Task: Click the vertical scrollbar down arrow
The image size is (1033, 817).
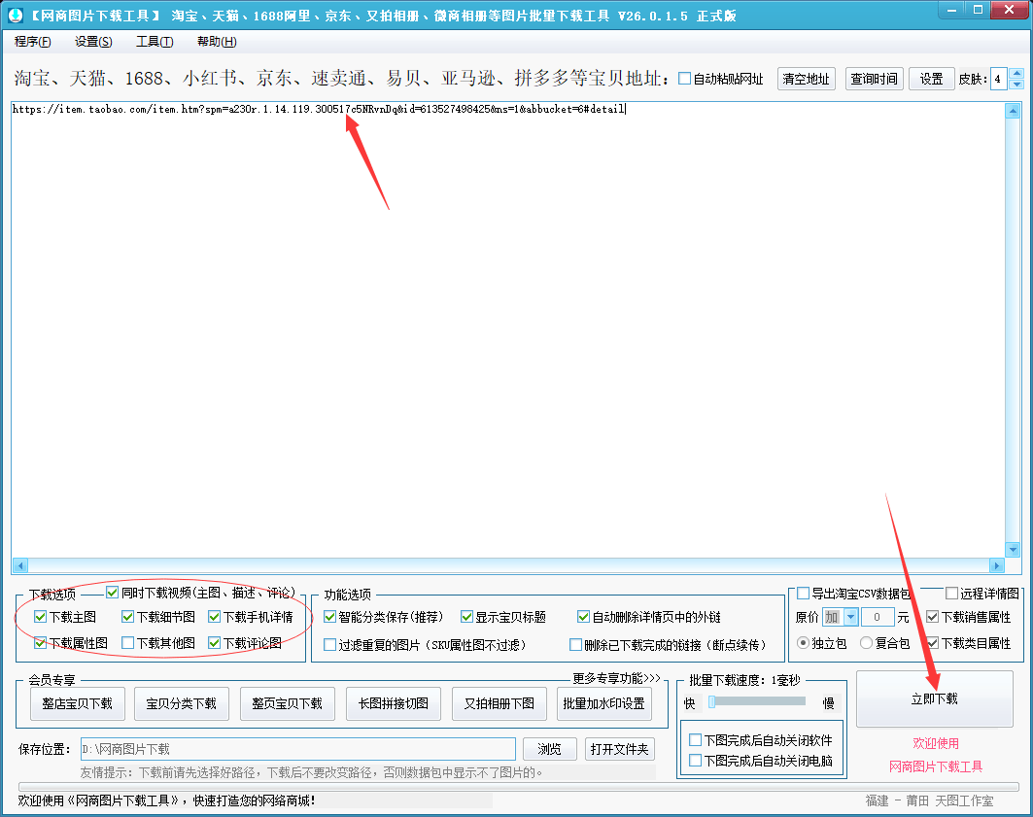Action: [x=1014, y=550]
